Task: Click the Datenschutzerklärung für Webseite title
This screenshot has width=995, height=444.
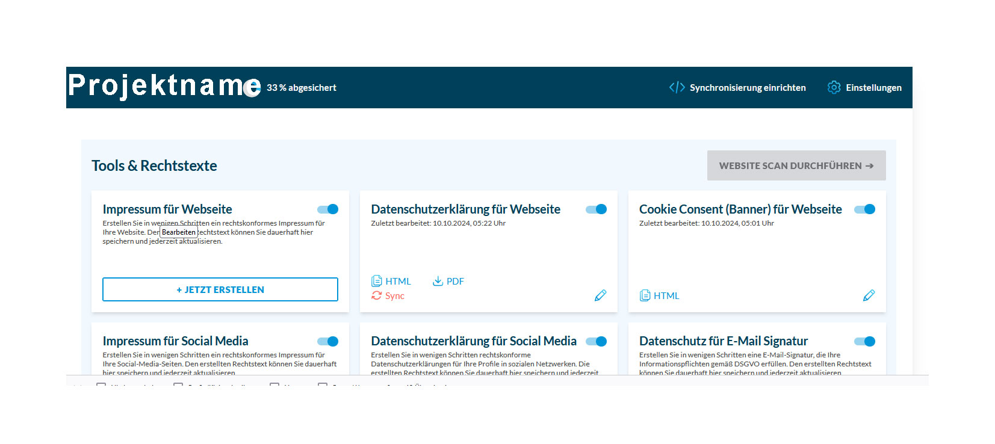Action: pos(465,209)
